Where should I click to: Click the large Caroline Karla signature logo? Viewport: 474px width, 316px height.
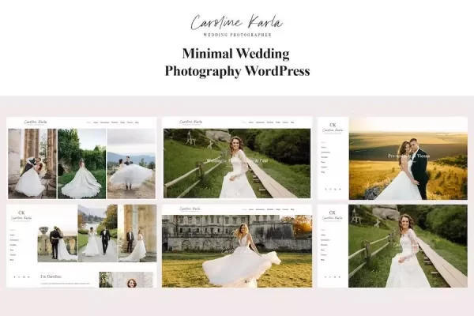tap(237, 22)
